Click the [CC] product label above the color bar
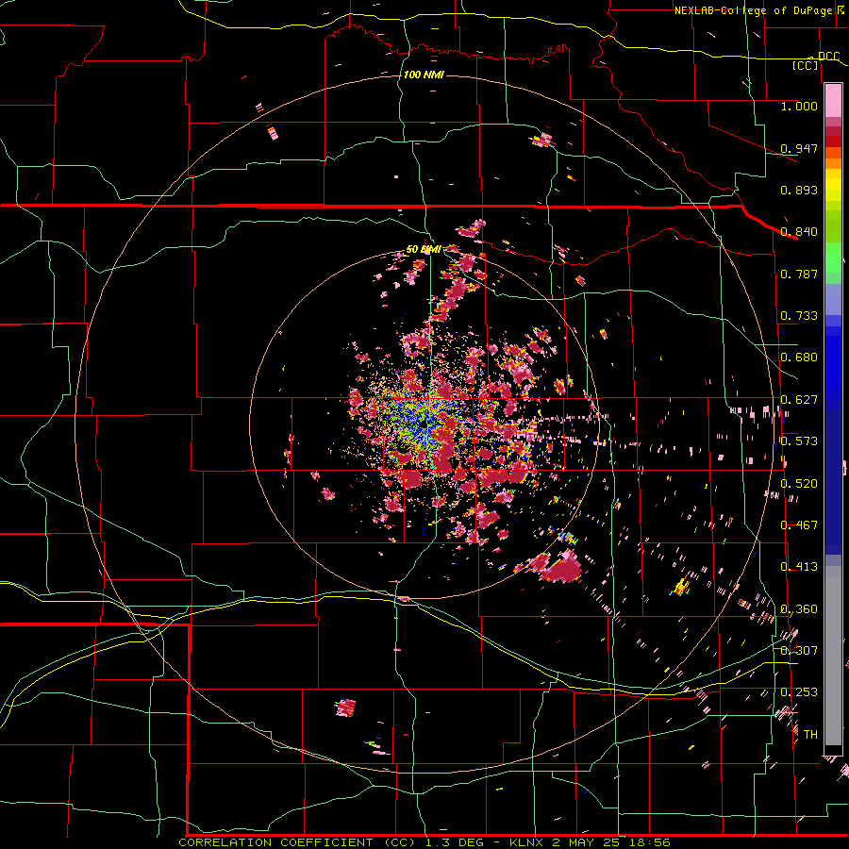 (806, 65)
